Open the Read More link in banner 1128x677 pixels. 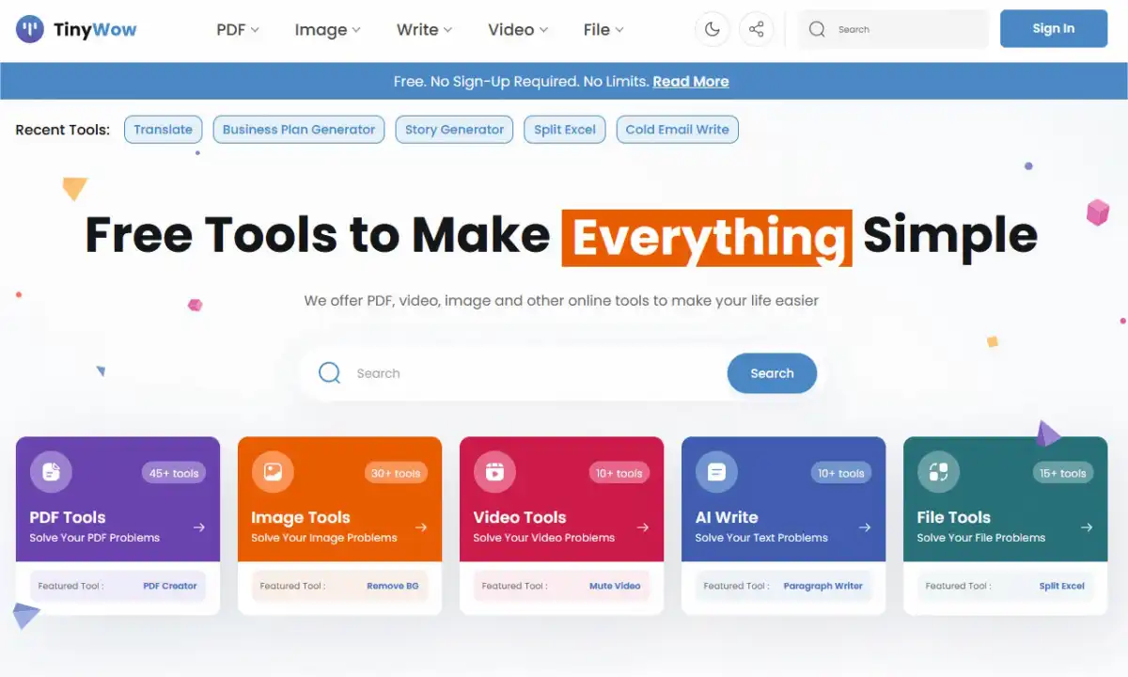(691, 82)
